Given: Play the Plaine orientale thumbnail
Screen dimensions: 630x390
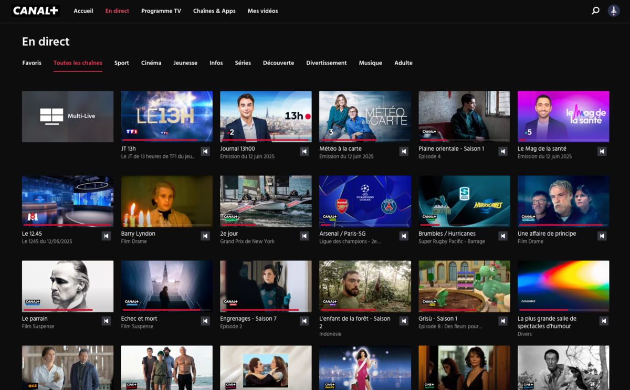Looking at the screenshot, I should pos(464,117).
